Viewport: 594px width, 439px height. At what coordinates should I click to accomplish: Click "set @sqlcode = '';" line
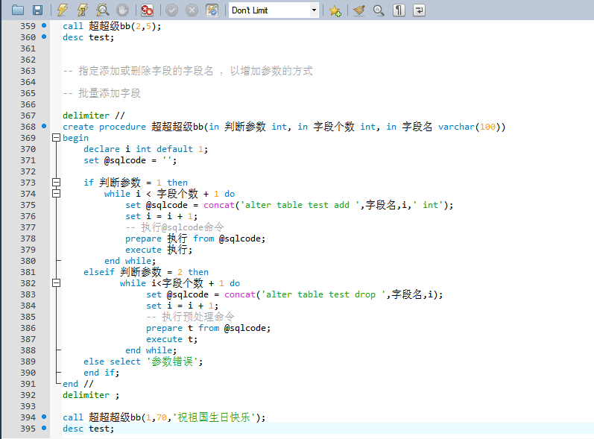click(130, 160)
